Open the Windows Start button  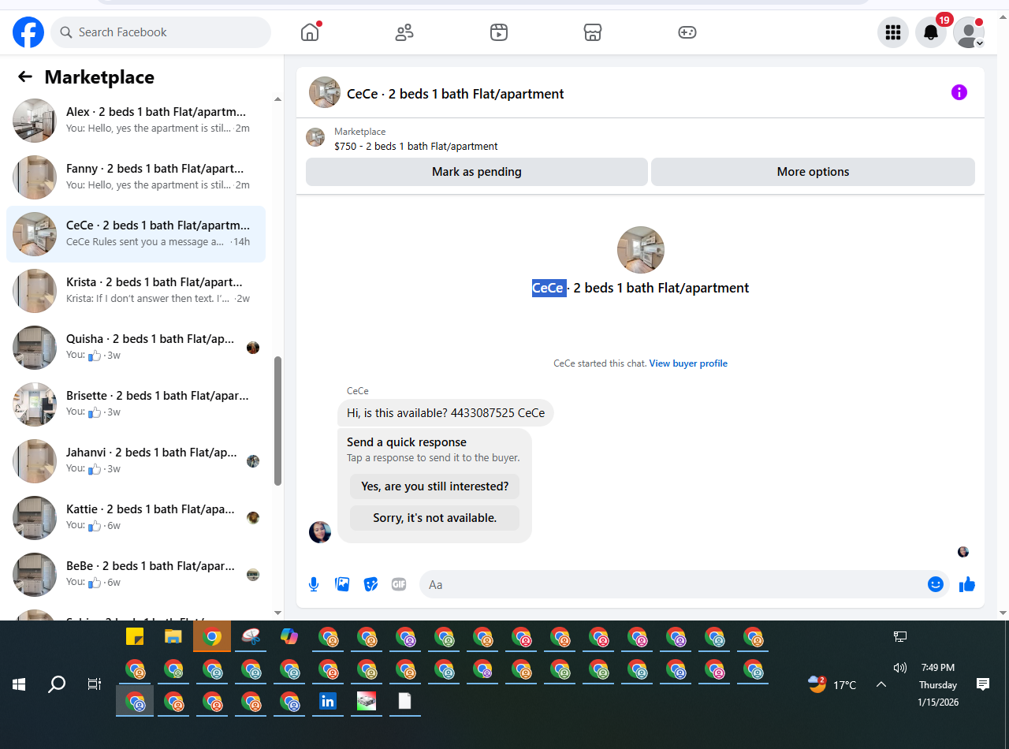coord(19,684)
